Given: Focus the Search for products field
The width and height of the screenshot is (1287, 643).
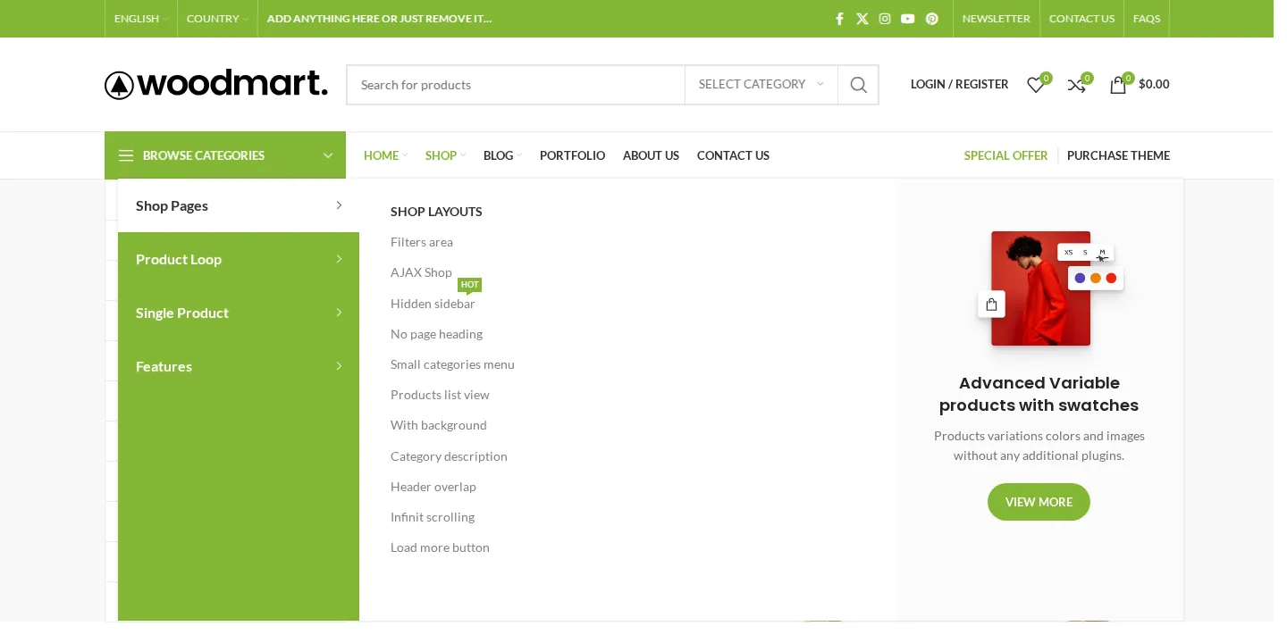Looking at the screenshot, I should coord(516,85).
